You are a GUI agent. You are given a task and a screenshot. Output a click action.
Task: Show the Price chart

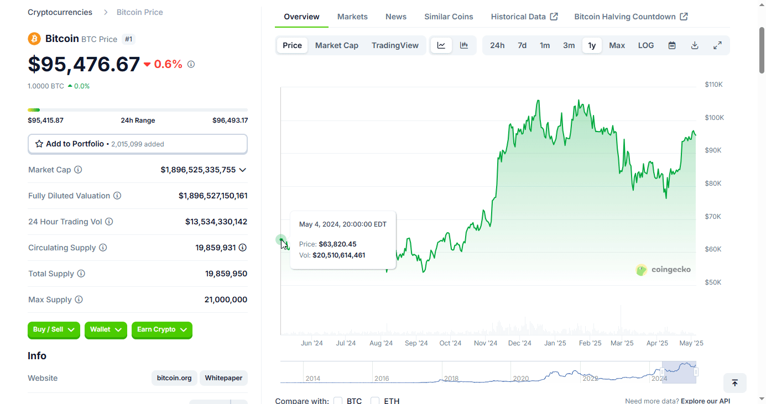tap(292, 45)
